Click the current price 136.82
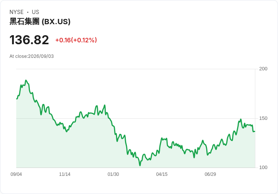Viewport: 278px width, 194px height. tap(29, 40)
